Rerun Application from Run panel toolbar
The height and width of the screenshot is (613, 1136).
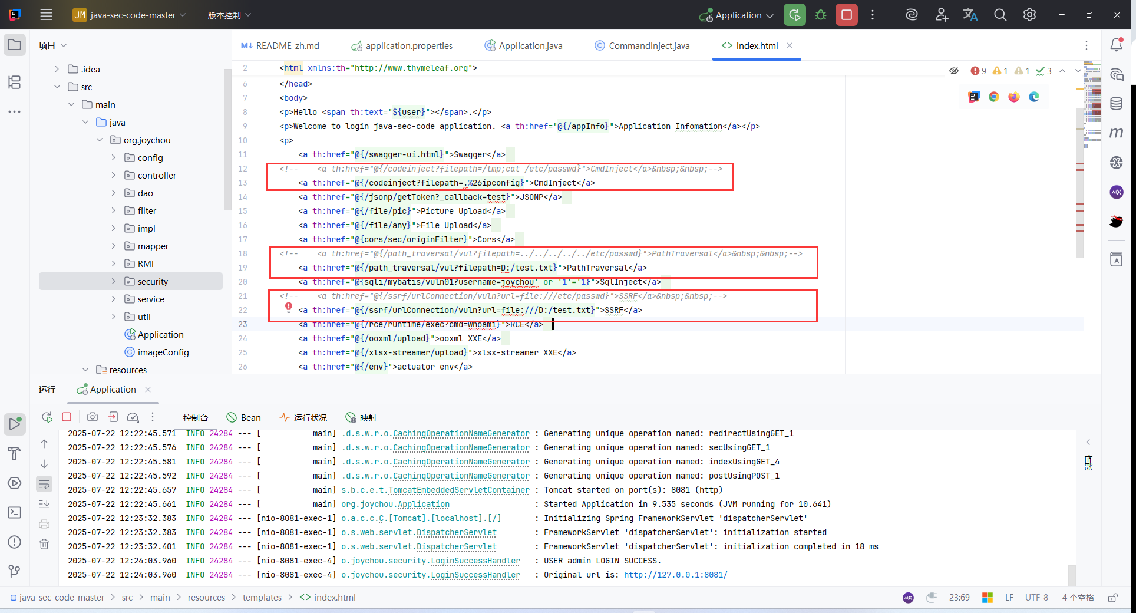(47, 417)
